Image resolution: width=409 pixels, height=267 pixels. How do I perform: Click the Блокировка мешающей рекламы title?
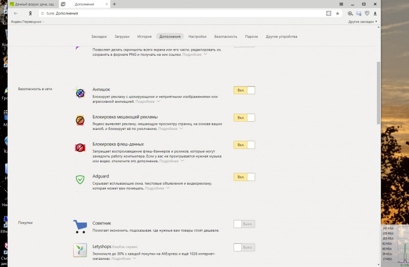coord(125,117)
